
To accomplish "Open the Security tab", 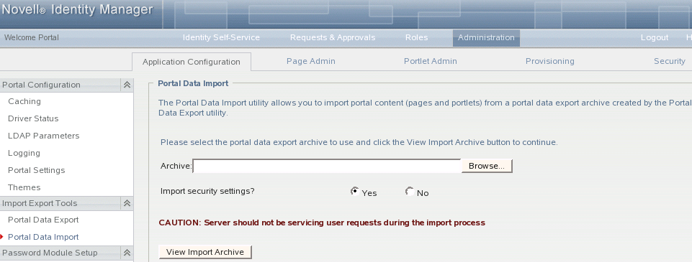I will click(670, 62).
